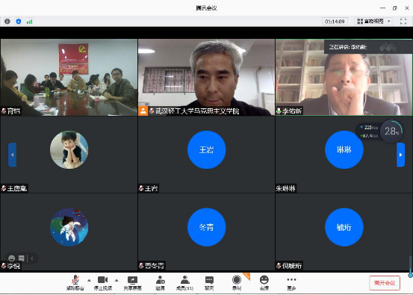Viewport: 413px width, 295px height.
Task: Open the grid view layout dropdown
Action: 373,21
